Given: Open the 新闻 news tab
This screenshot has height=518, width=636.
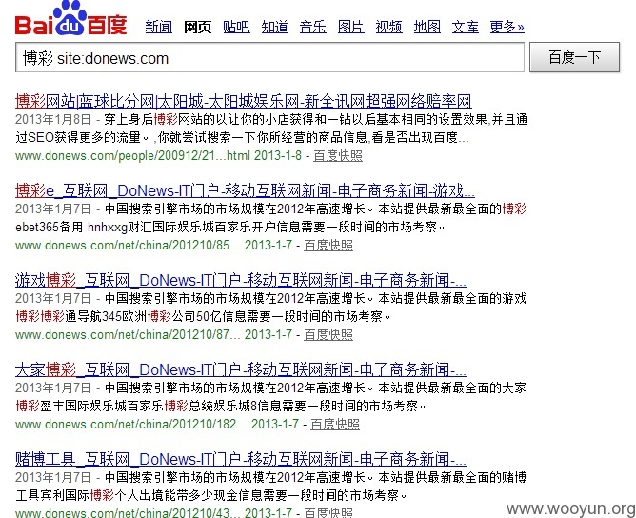Looking at the screenshot, I should (159, 28).
